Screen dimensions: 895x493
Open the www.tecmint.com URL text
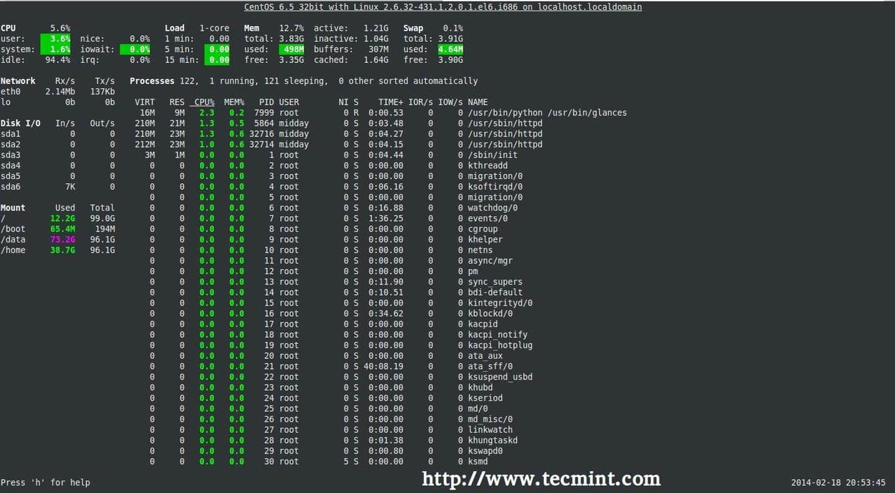click(540, 479)
